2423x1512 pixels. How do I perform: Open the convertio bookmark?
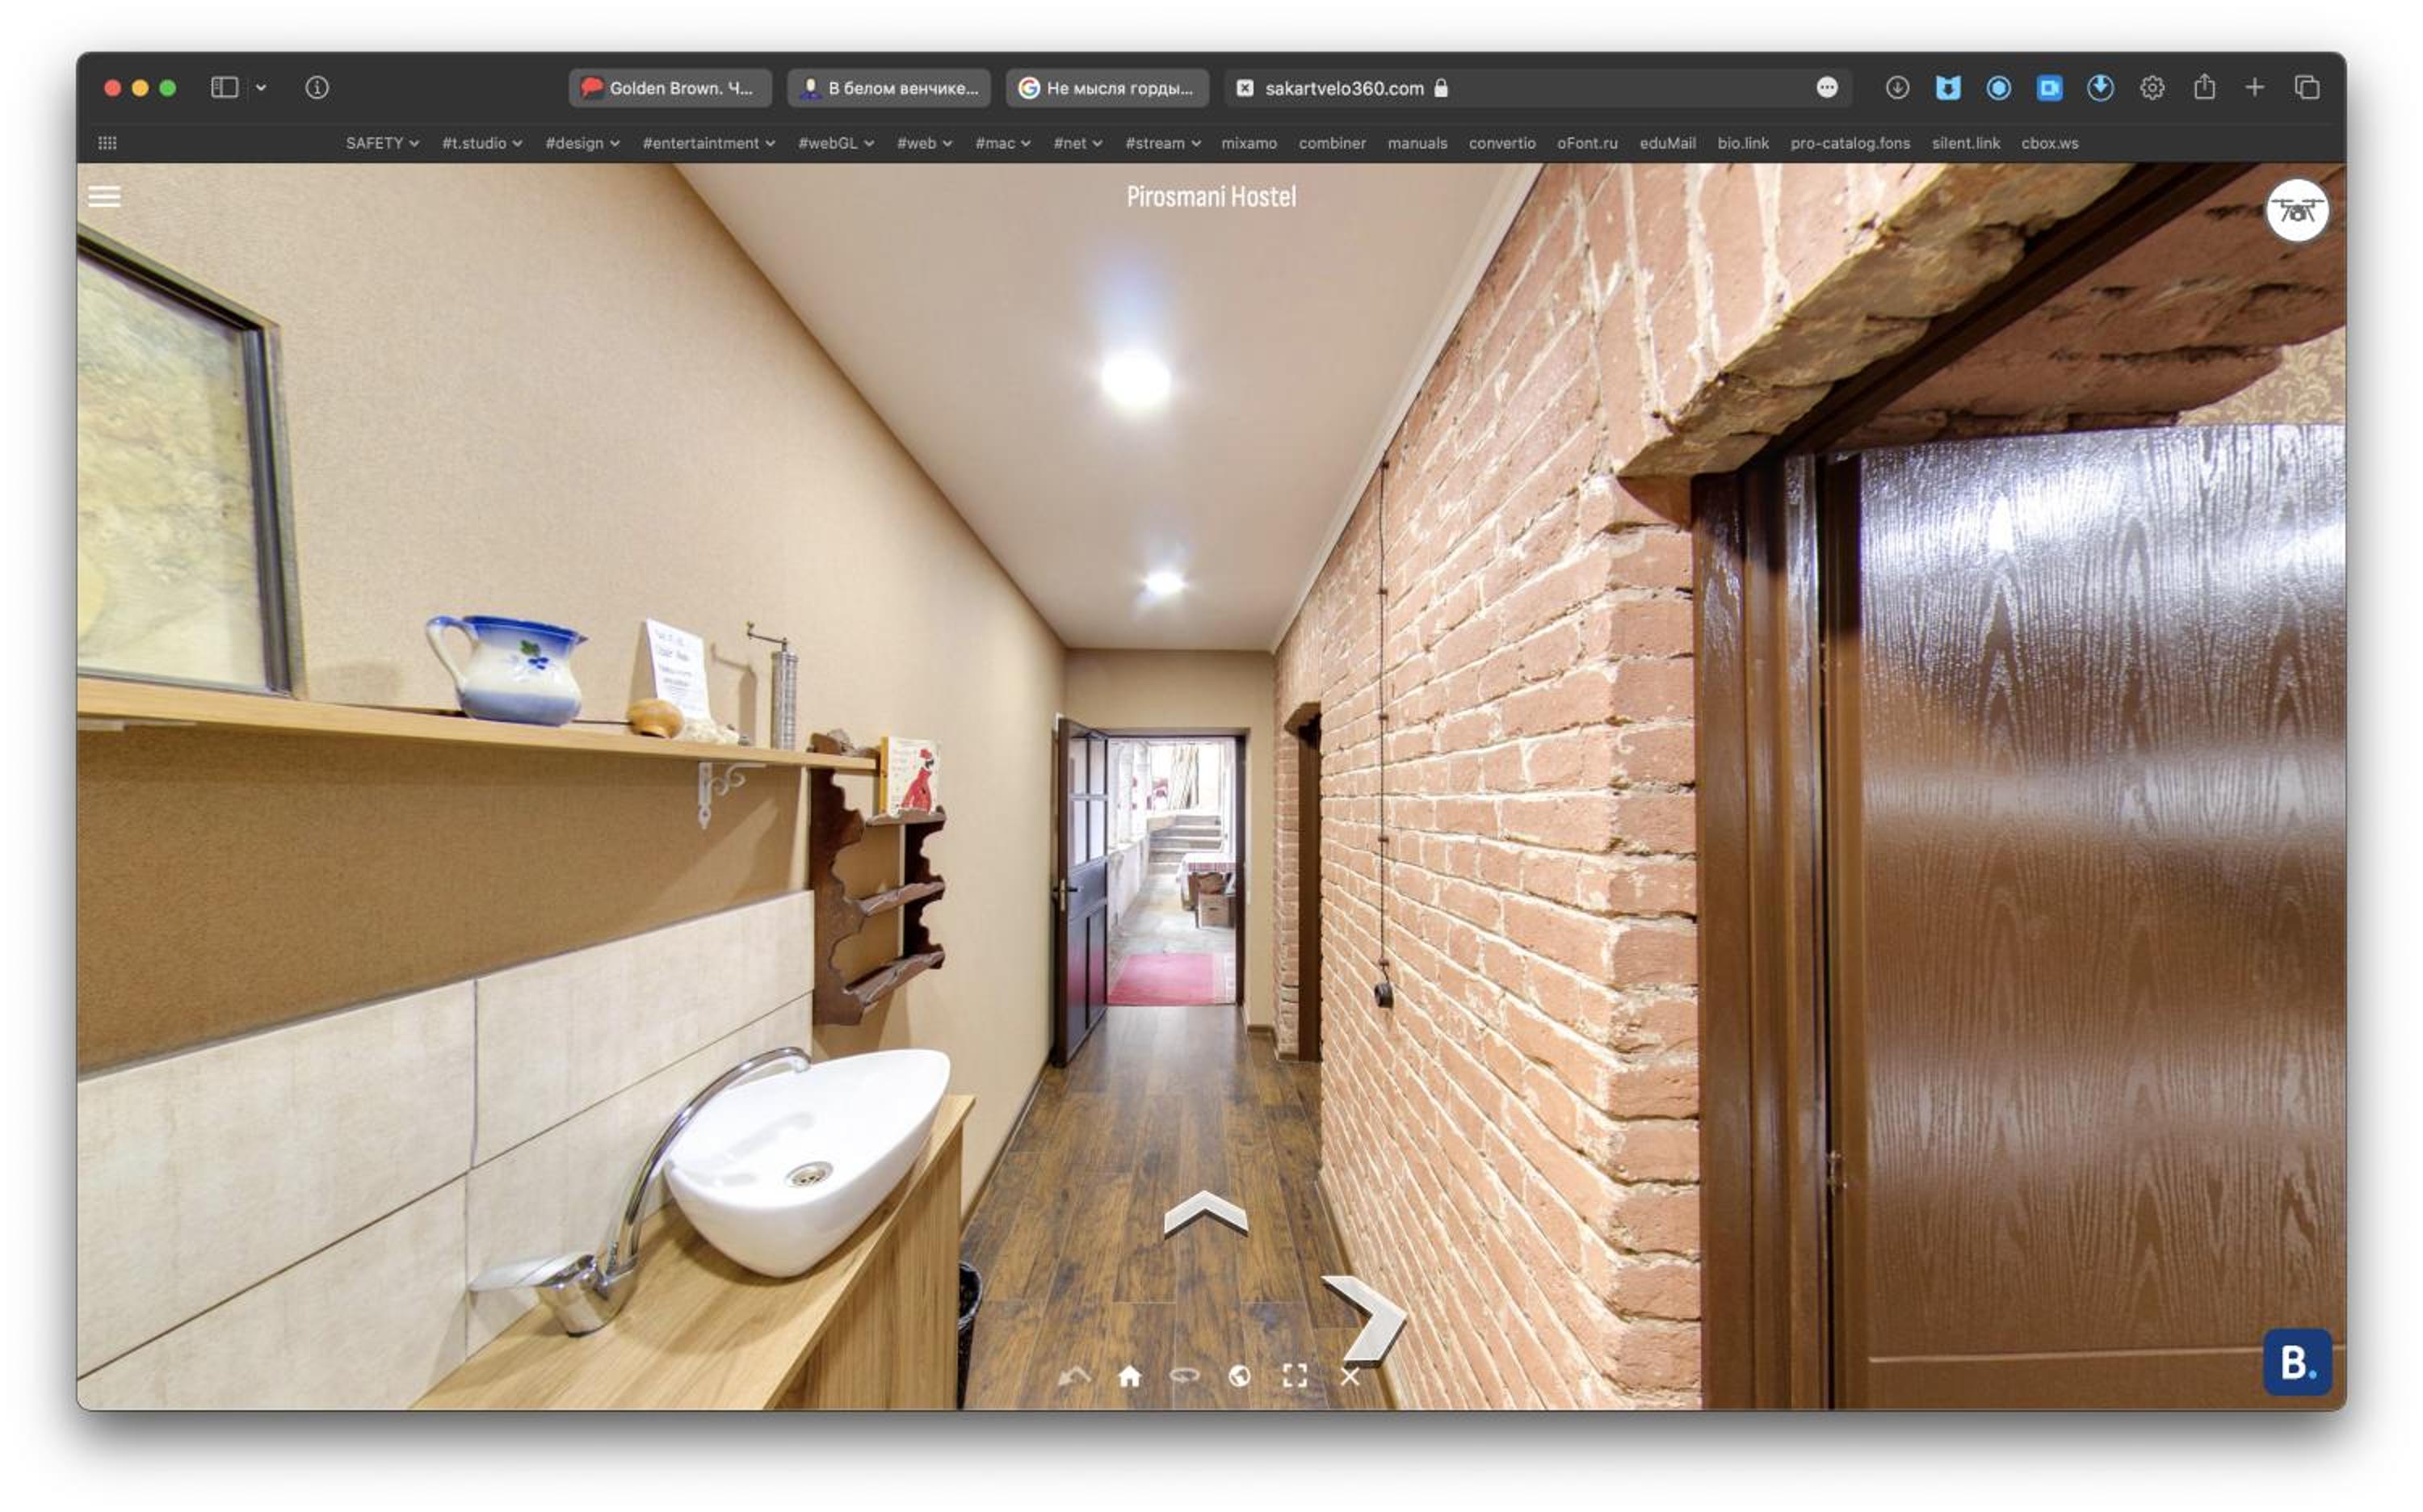1502,143
